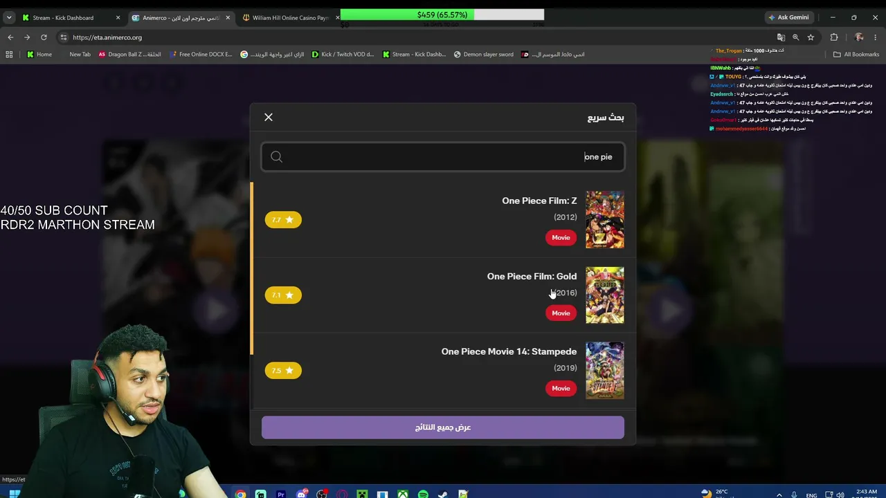Click the Movie tag under One Piece Film: Gold
Image resolution: width=886 pixels, height=498 pixels.
561,313
